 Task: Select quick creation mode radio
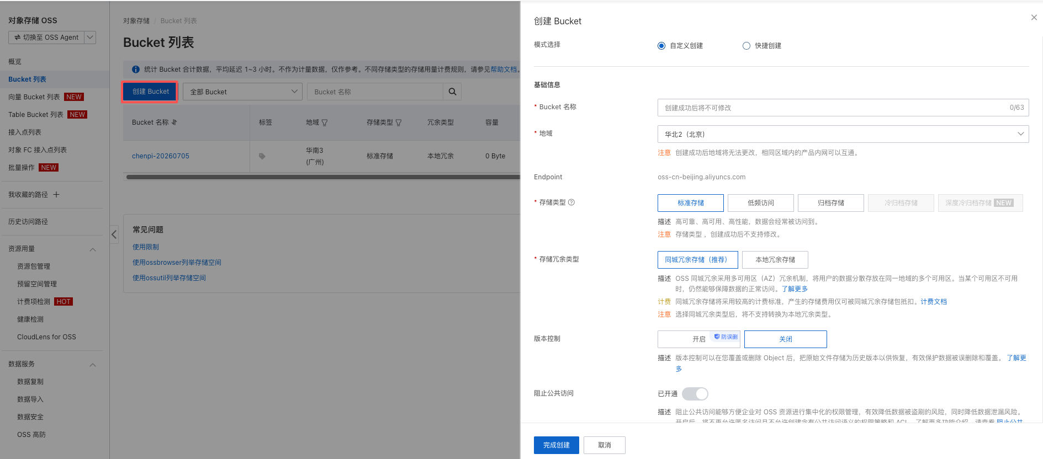pyautogui.click(x=746, y=46)
